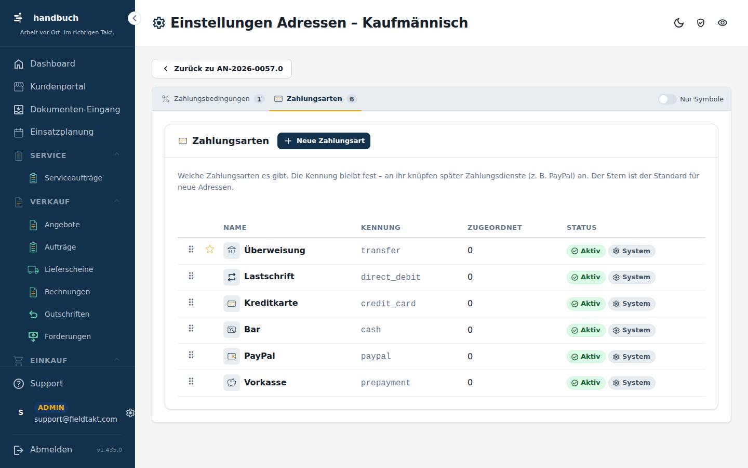Click drag handle of Lastschrift row

191,276
